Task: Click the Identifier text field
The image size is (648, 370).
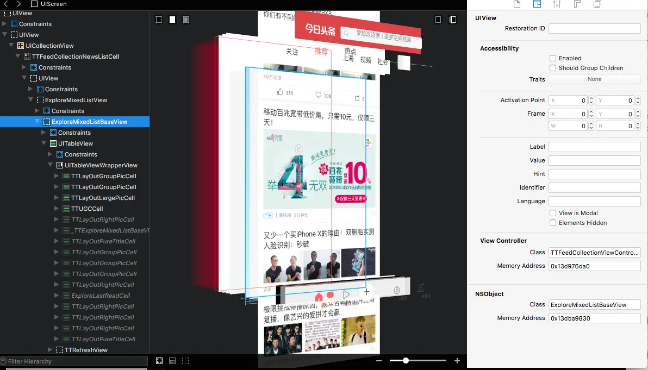Action: pyautogui.click(x=594, y=187)
